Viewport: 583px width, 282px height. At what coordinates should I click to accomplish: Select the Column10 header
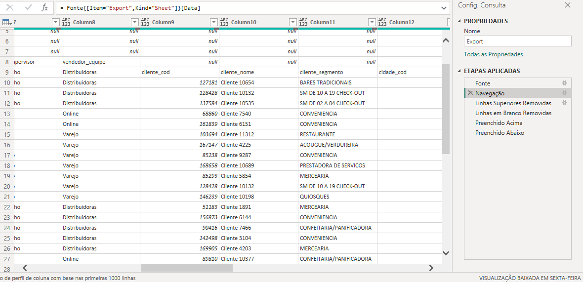244,22
